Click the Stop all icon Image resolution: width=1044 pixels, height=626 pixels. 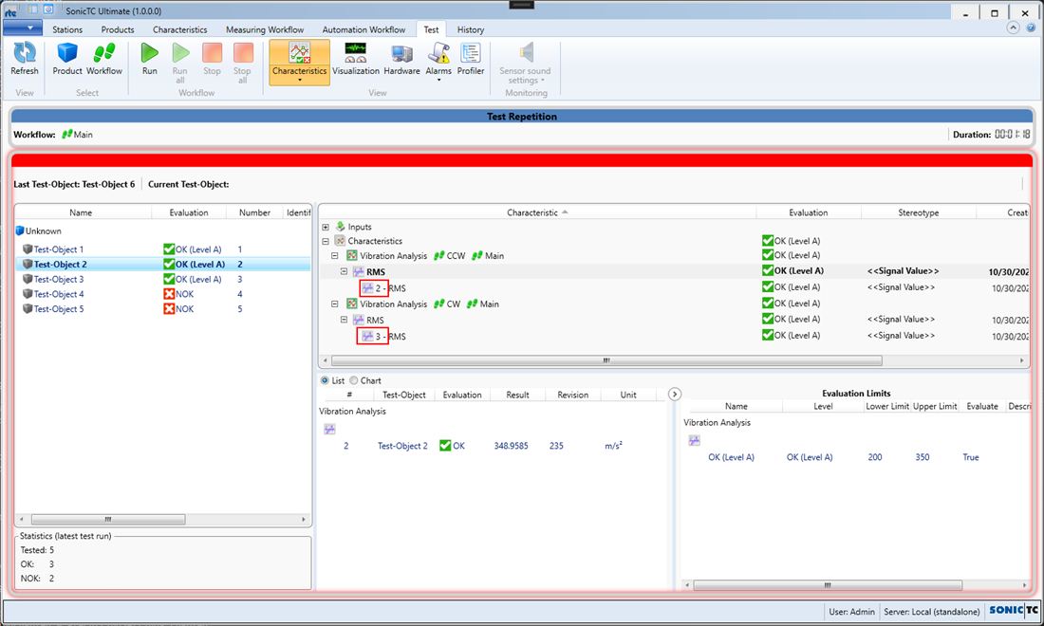242,53
